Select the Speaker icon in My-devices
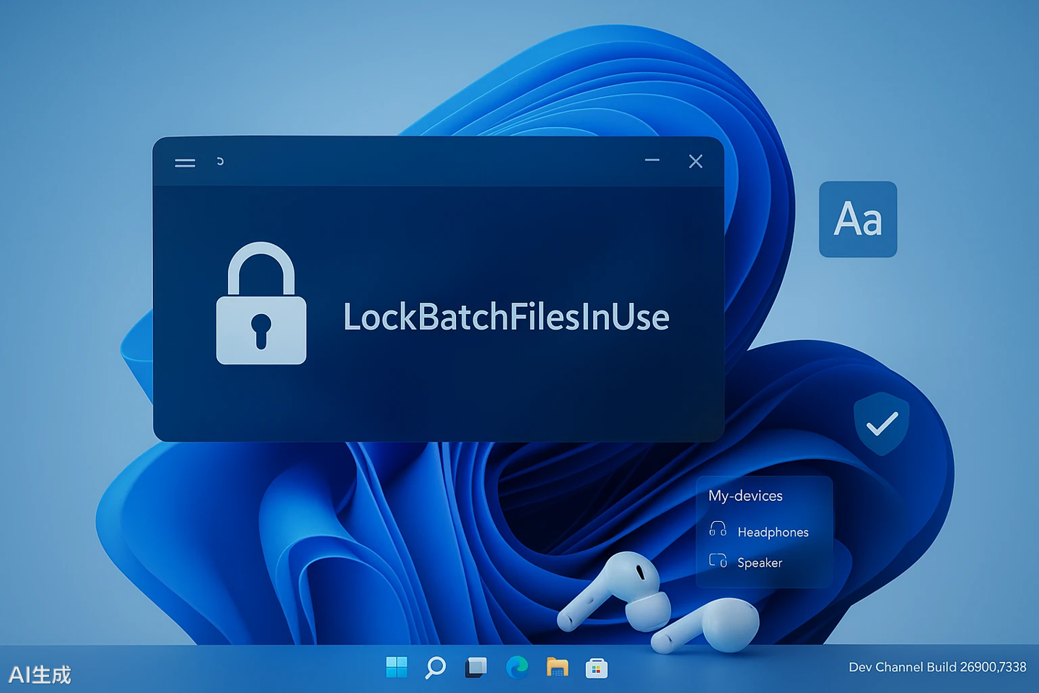This screenshot has height=693, width=1039. point(718,560)
